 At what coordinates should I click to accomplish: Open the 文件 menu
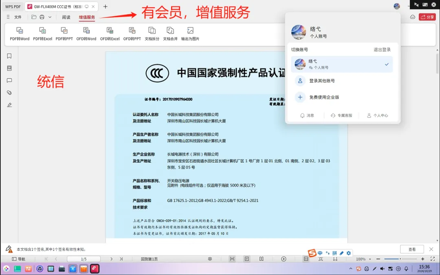pos(18,17)
